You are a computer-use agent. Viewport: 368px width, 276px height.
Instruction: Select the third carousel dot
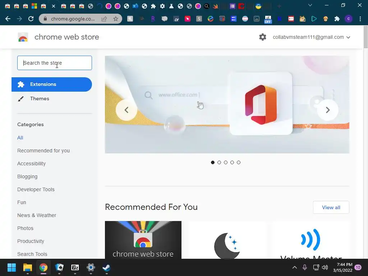tap(226, 162)
